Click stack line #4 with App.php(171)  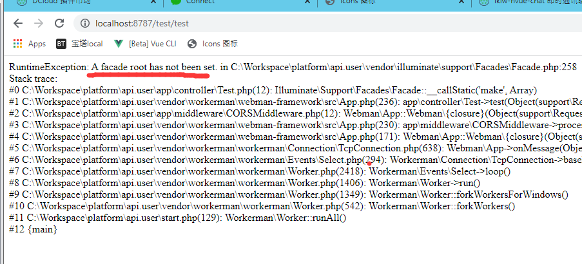point(295,137)
